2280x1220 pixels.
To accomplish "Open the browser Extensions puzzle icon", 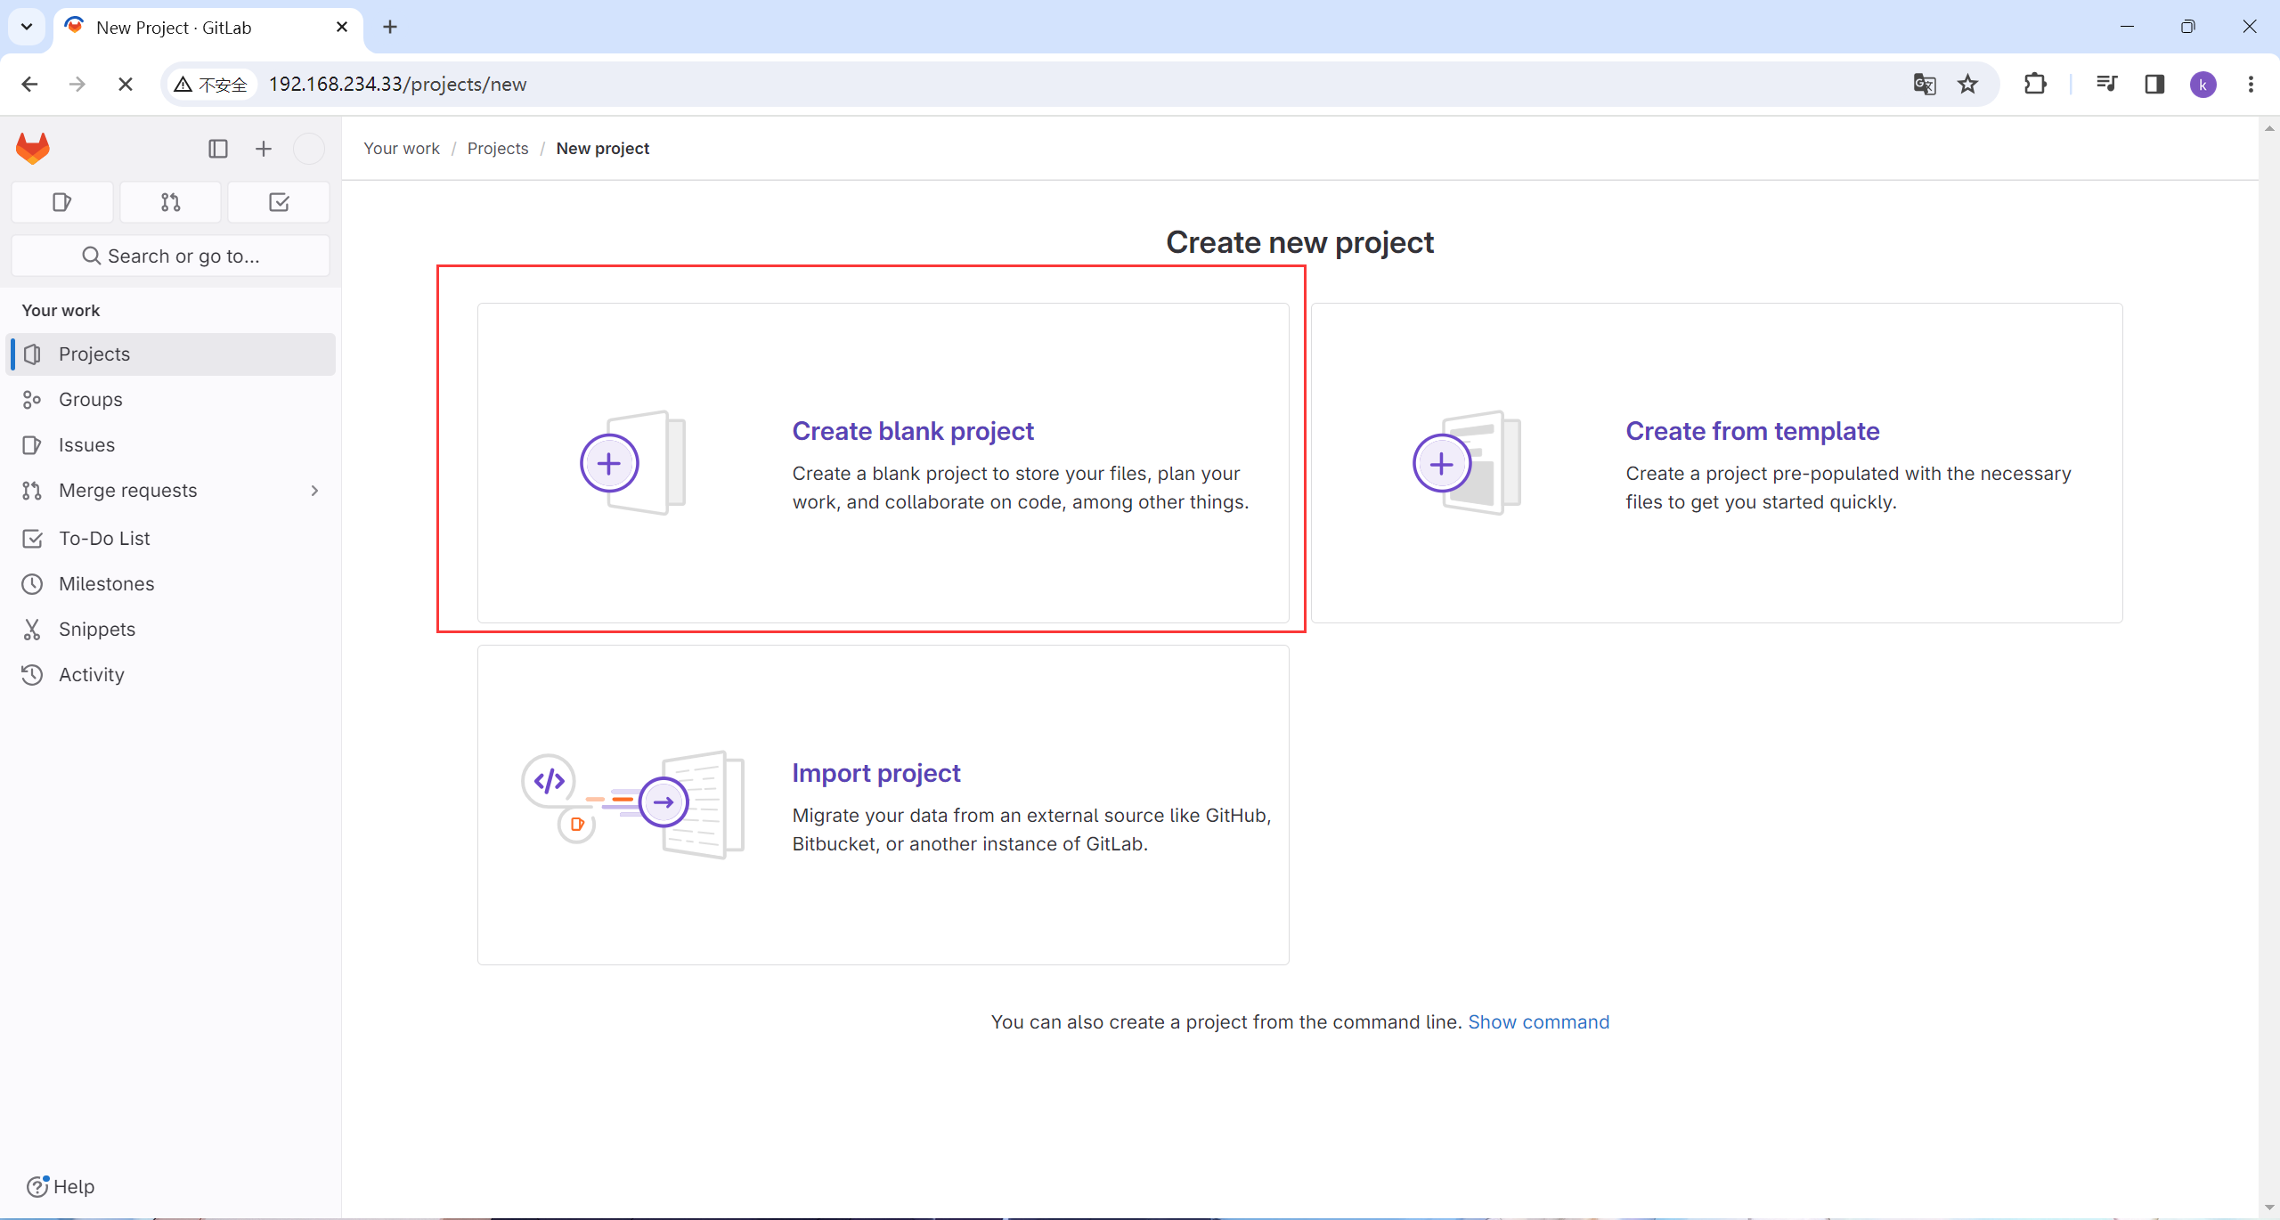I will 2035,84.
